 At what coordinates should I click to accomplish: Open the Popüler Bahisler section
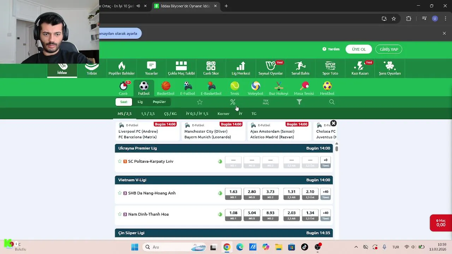[x=121, y=68]
